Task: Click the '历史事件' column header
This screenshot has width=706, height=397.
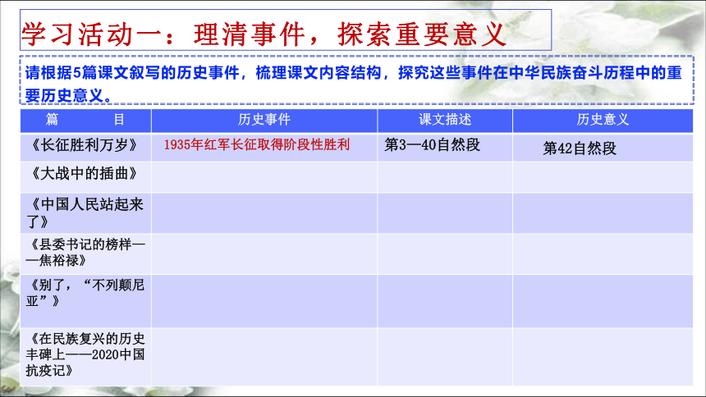Action: click(264, 120)
